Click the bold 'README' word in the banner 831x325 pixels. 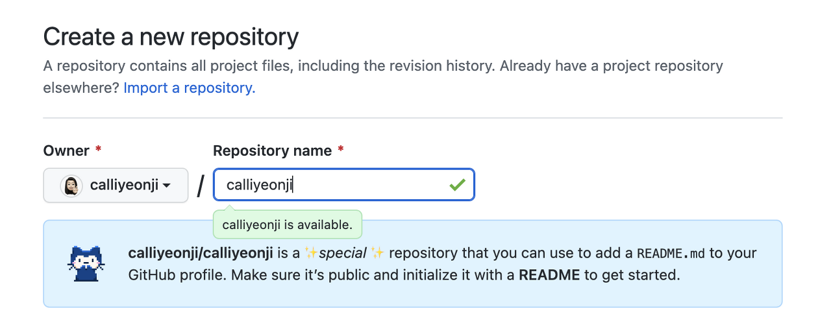549,274
